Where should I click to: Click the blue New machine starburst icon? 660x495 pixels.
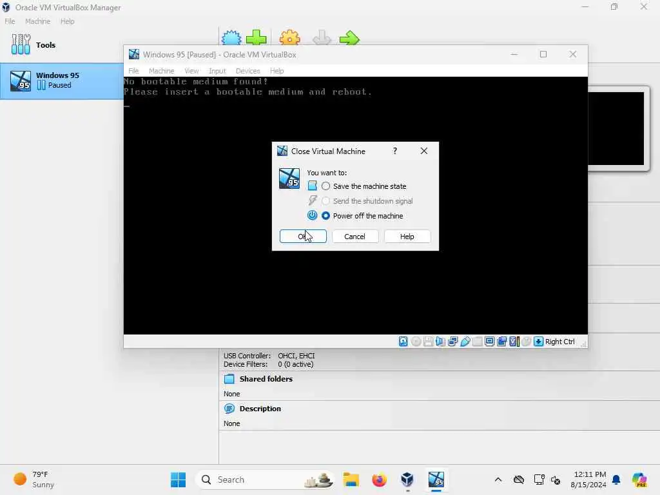(231, 38)
